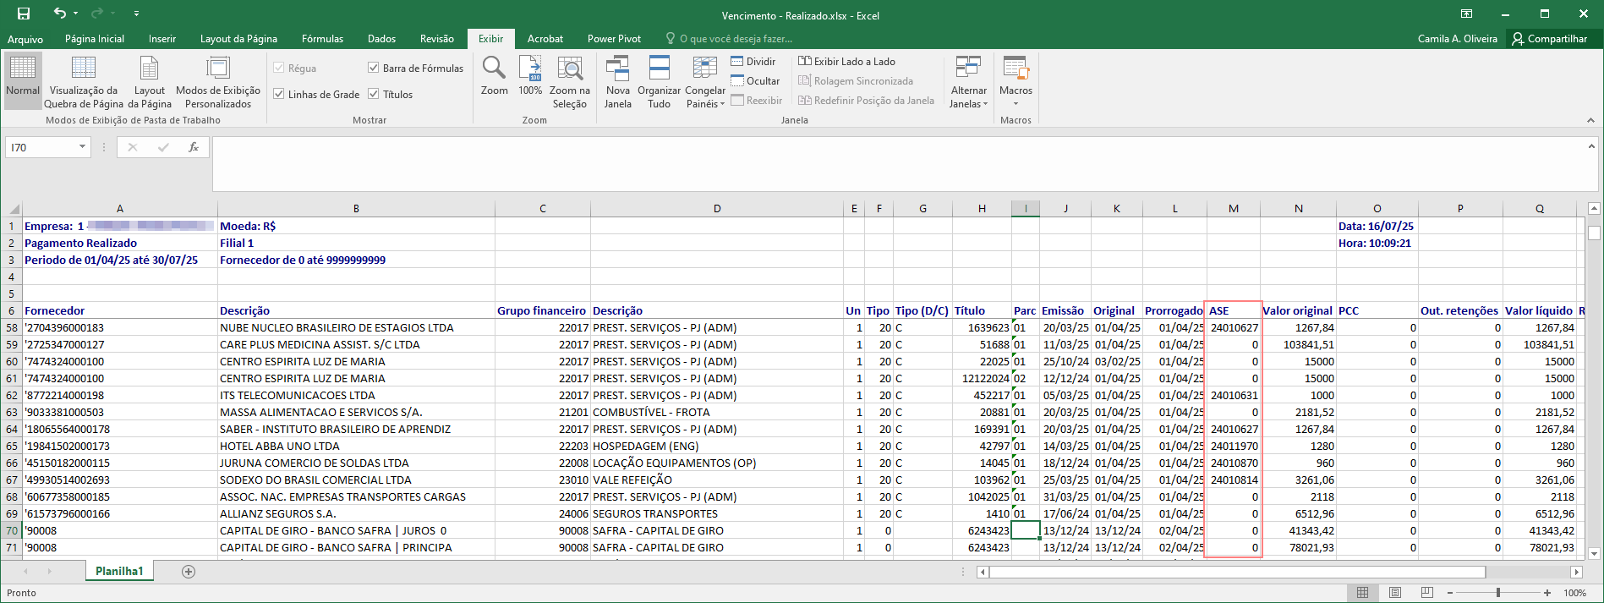
Task: Click the Fornecedor header cell
Action: [x=120, y=310]
